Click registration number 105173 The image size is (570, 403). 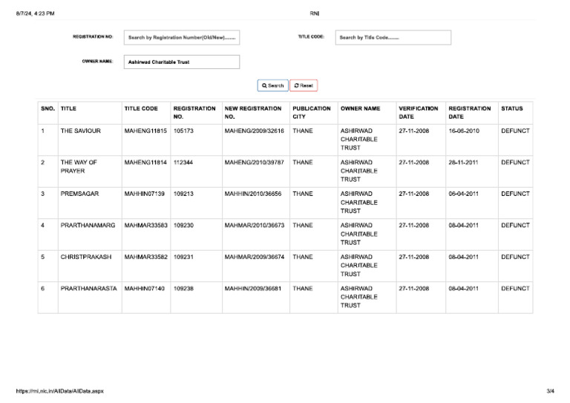coord(183,131)
